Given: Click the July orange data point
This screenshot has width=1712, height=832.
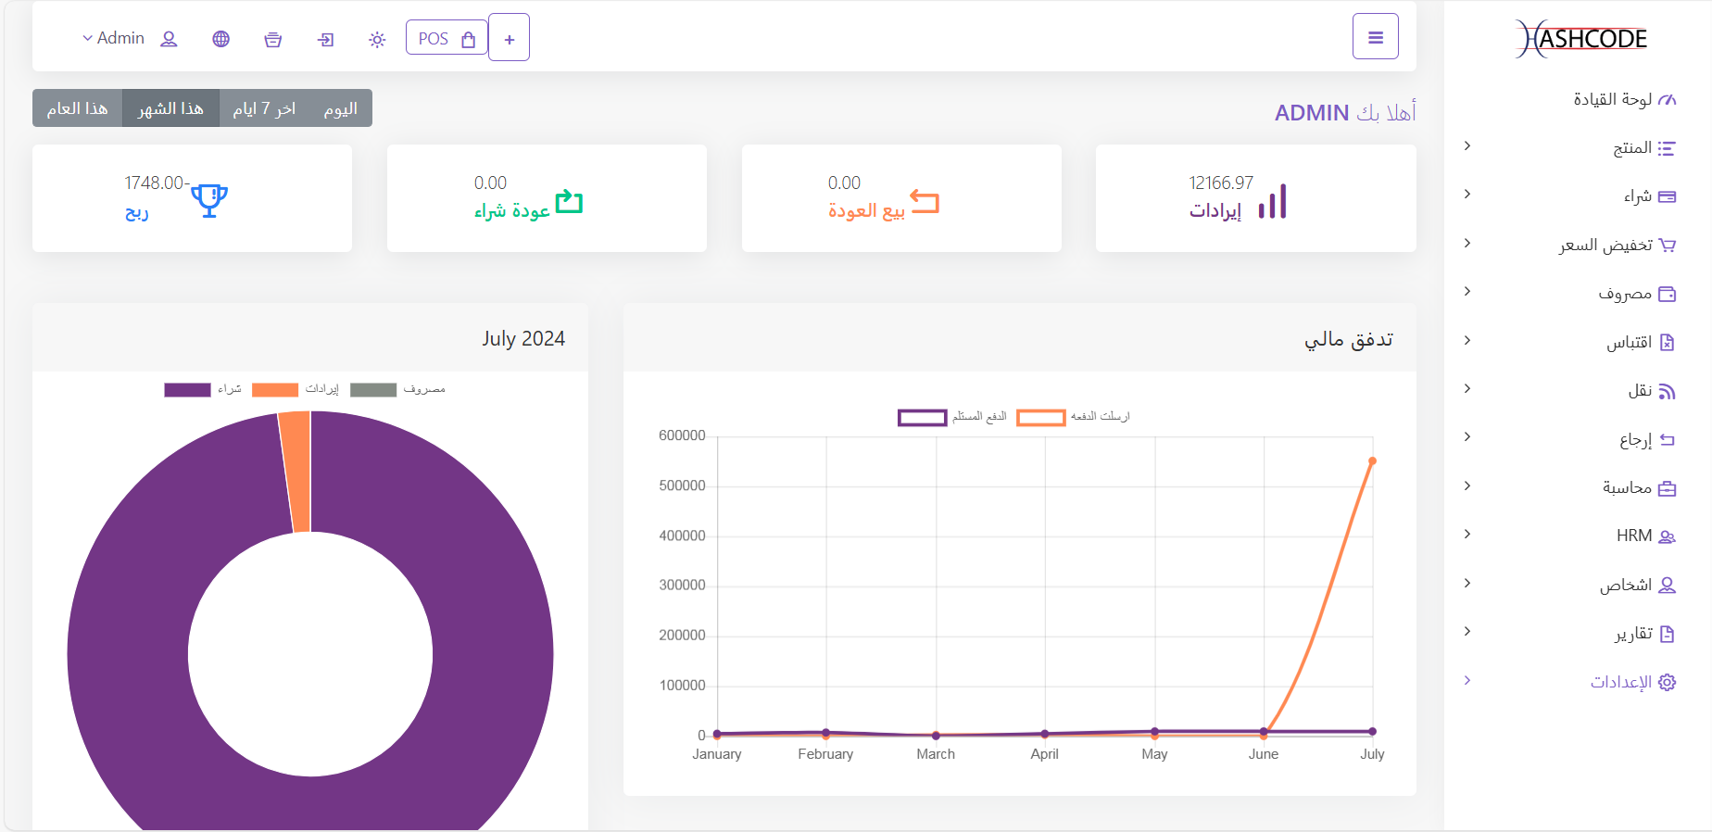Looking at the screenshot, I should click(x=1372, y=460).
